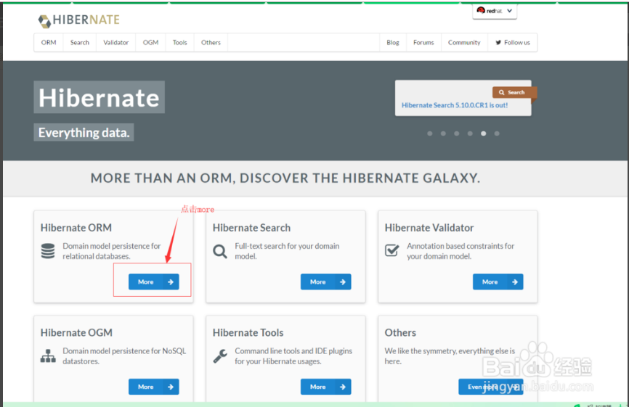Open the Others menu in navigation
Viewport: 629px width, 407px height.
[x=211, y=43]
